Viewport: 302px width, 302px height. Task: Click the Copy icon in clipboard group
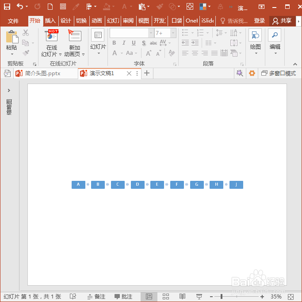[25, 43]
